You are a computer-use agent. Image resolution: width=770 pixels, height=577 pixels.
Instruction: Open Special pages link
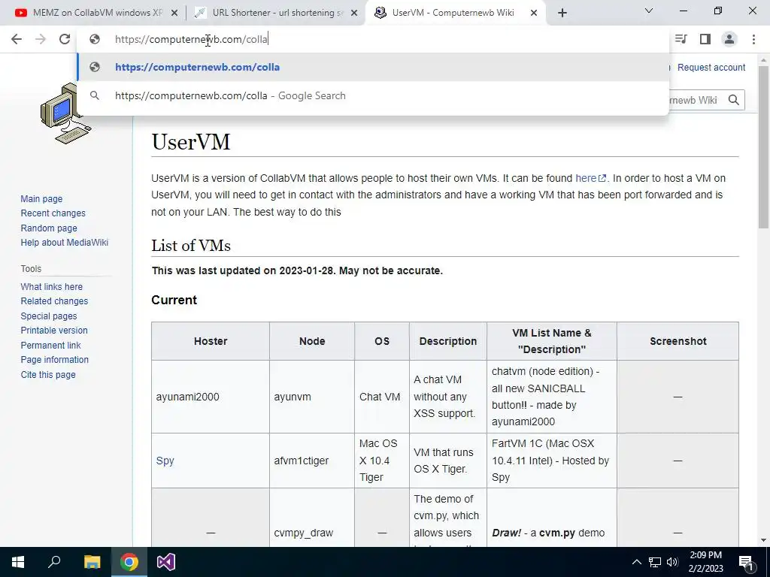[49, 316]
